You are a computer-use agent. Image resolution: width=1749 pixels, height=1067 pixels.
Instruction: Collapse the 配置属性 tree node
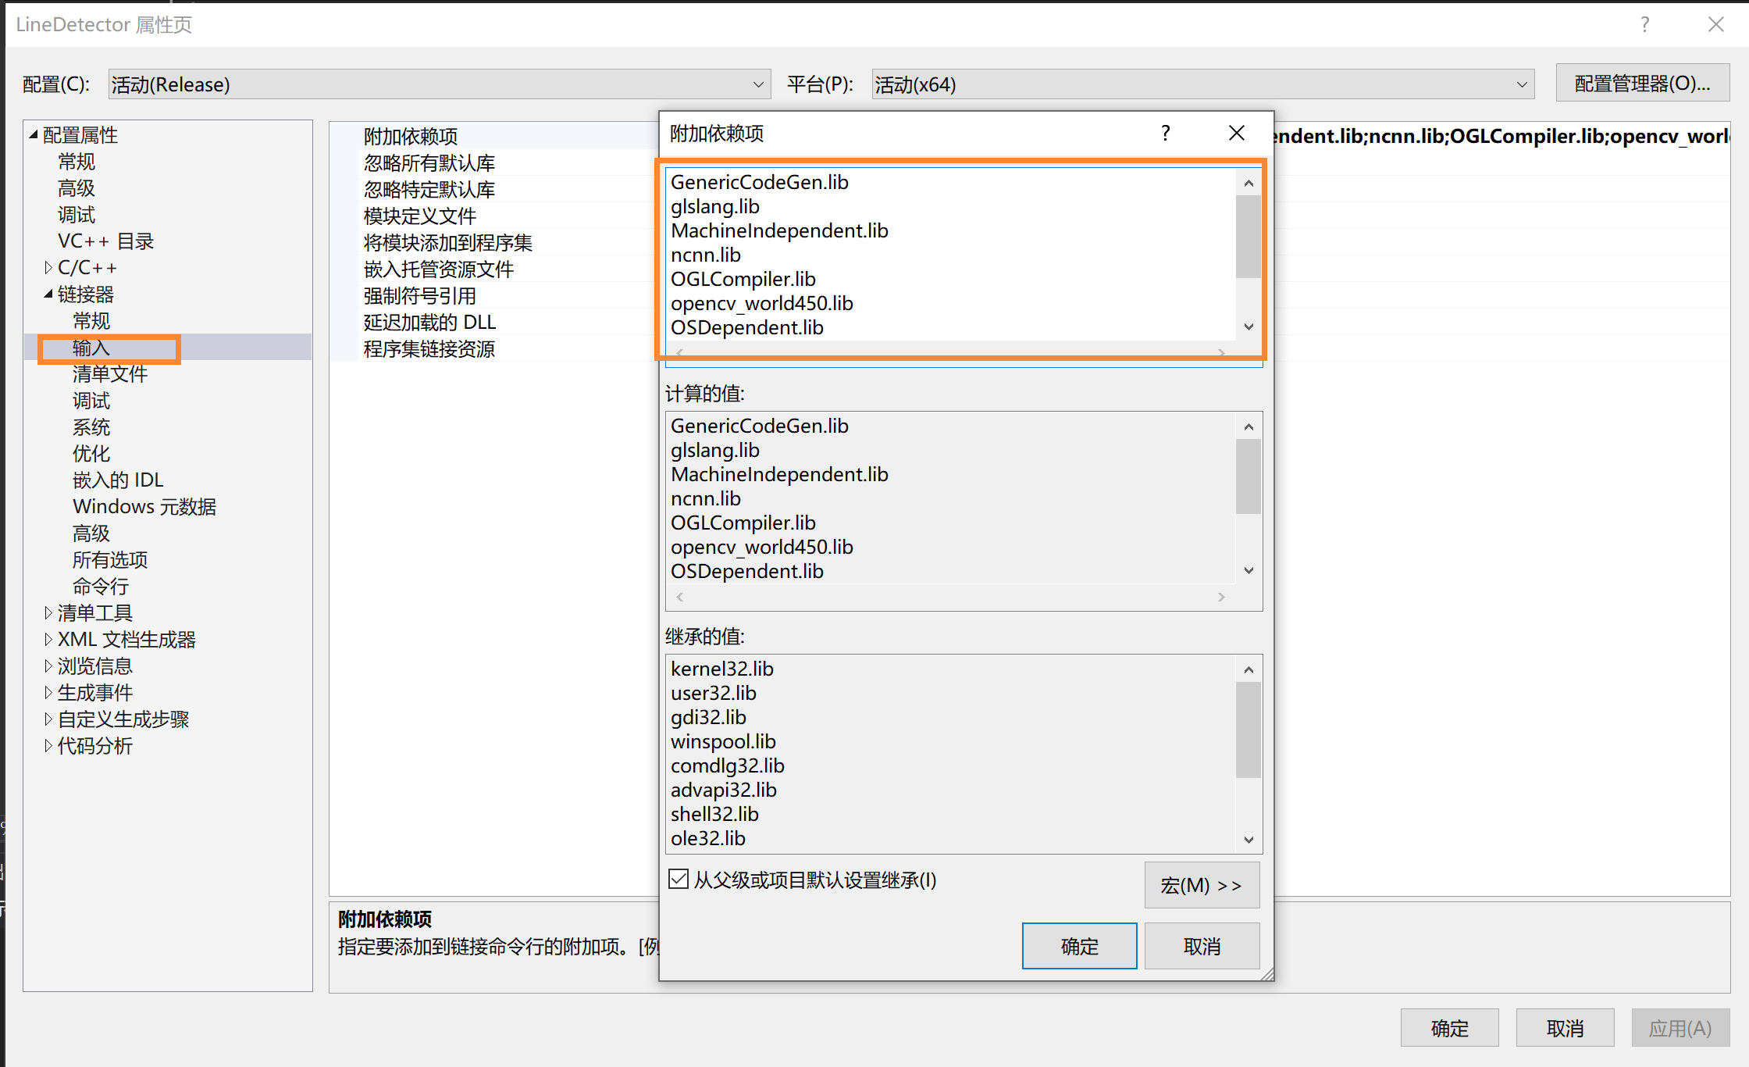pos(34,134)
